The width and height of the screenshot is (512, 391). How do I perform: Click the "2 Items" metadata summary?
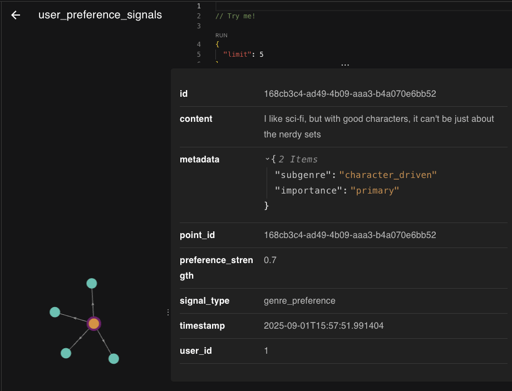298,159
